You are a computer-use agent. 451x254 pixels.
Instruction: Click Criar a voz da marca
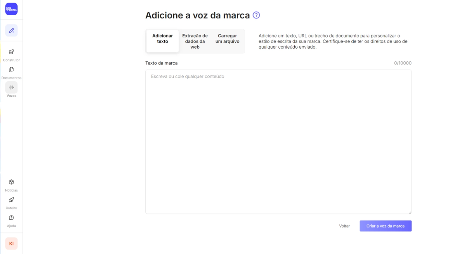click(x=385, y=226)
